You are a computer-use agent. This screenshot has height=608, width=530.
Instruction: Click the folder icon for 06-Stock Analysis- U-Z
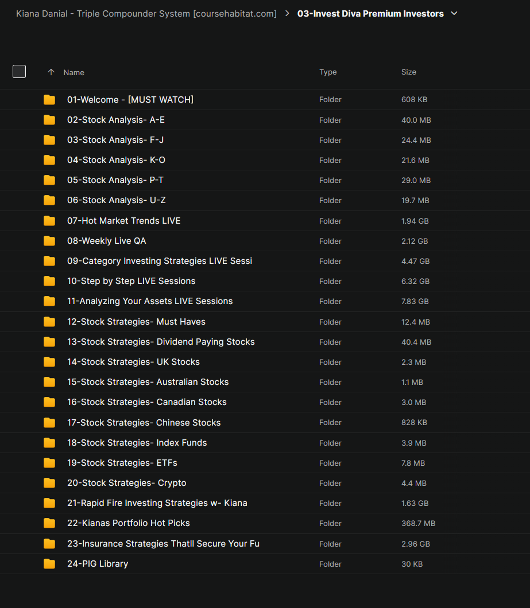tap(49, 201)
